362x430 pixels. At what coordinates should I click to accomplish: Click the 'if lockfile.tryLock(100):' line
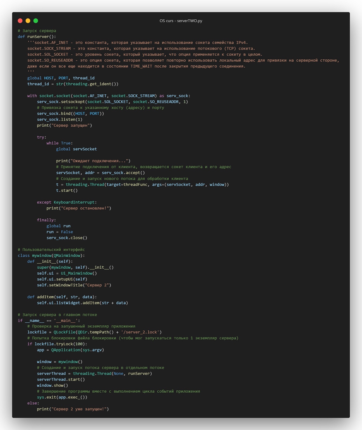tap(57, 344)
